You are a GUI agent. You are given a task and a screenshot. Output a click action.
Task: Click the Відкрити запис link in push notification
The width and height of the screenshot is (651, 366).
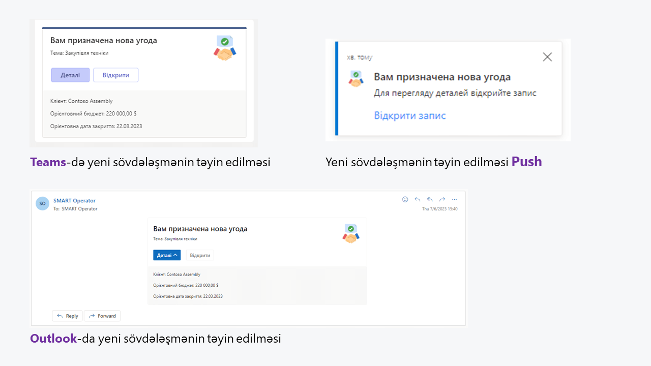click(410, 115)
